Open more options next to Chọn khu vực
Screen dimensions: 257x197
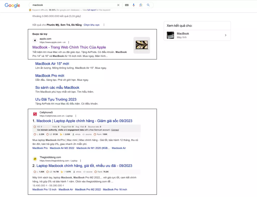tap(104, 25)
